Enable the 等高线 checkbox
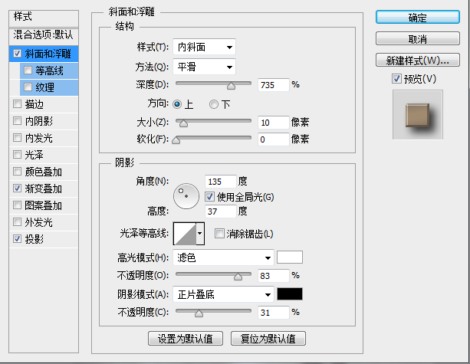 point(28,71)
